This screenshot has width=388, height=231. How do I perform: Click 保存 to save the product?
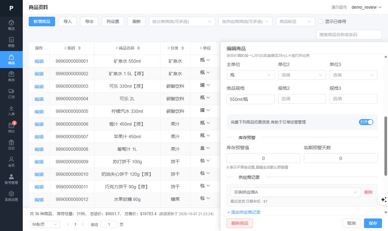pyautogui.click(x=373, y=223)
